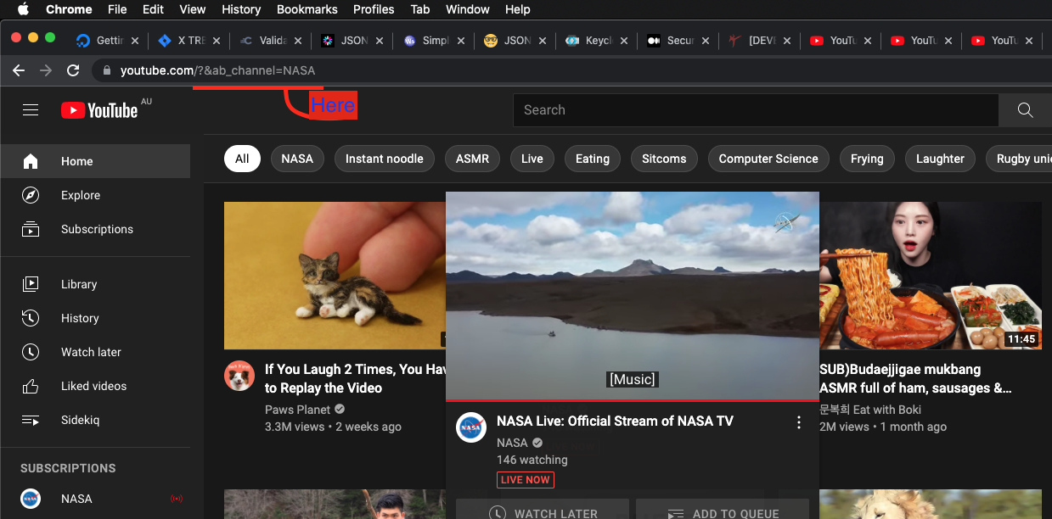Open the noodle mukbang thumbnail

coord(931,276)
